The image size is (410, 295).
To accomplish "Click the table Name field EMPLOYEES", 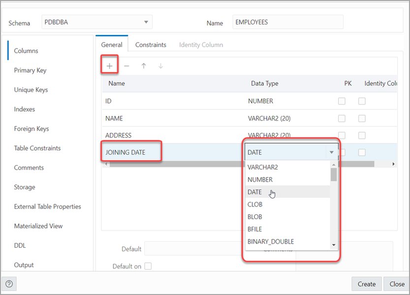I will click(x=288, y=22).
